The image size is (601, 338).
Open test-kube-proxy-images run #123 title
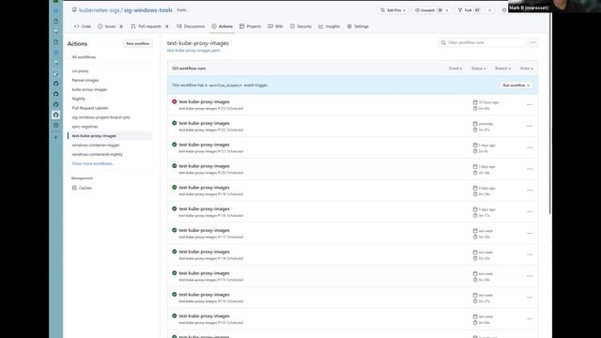click(x=204, y=102)
